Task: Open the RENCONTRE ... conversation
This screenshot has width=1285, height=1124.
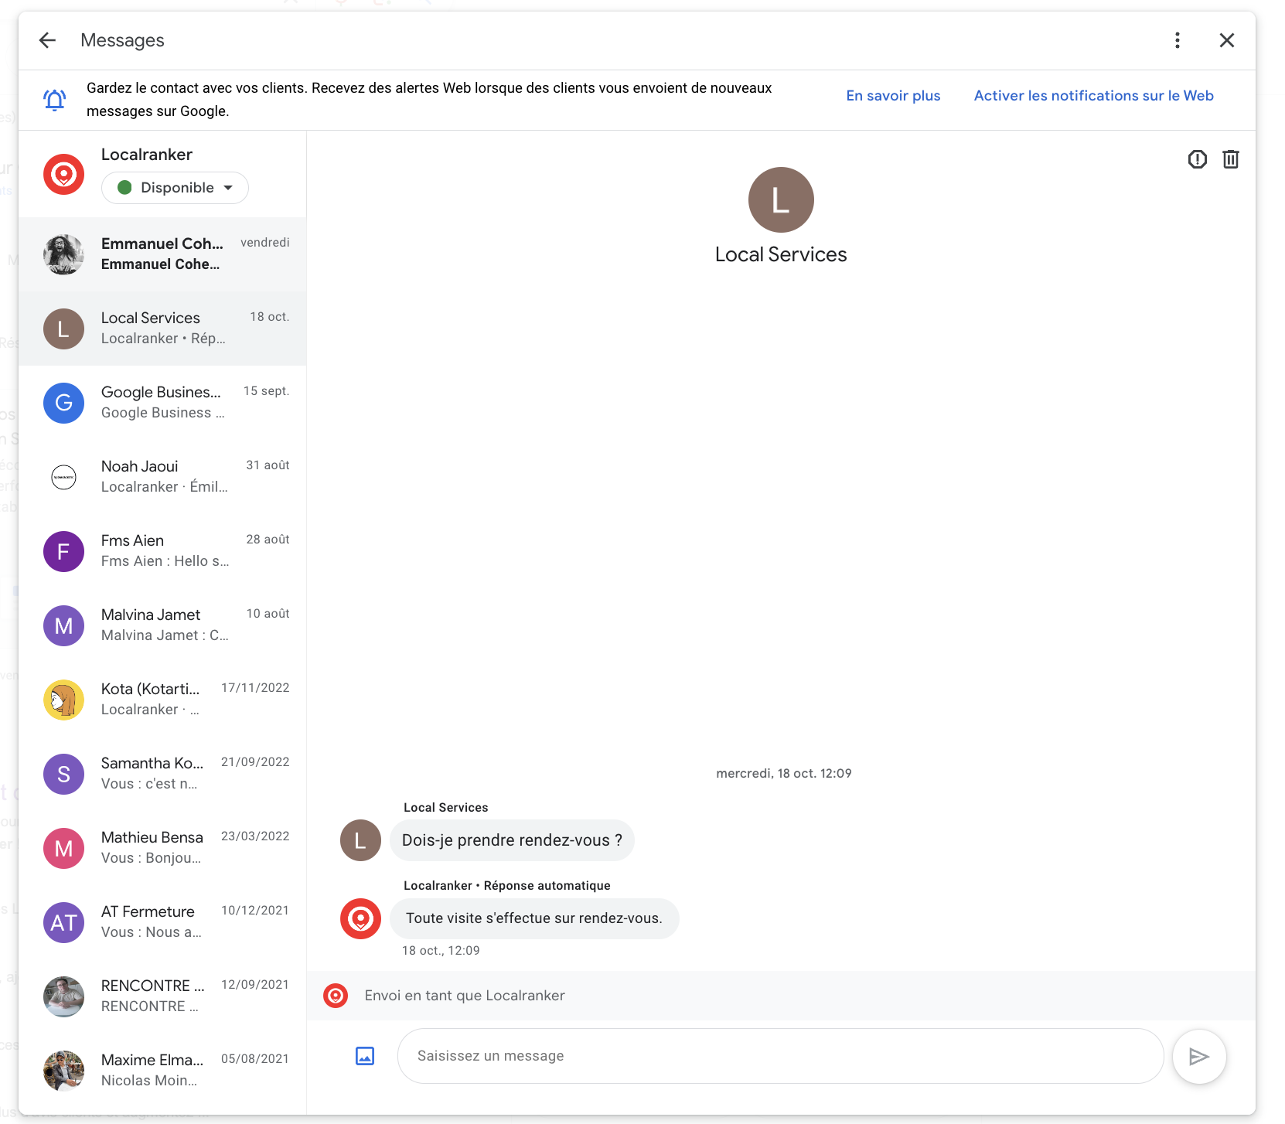Action: pos(162,996)
